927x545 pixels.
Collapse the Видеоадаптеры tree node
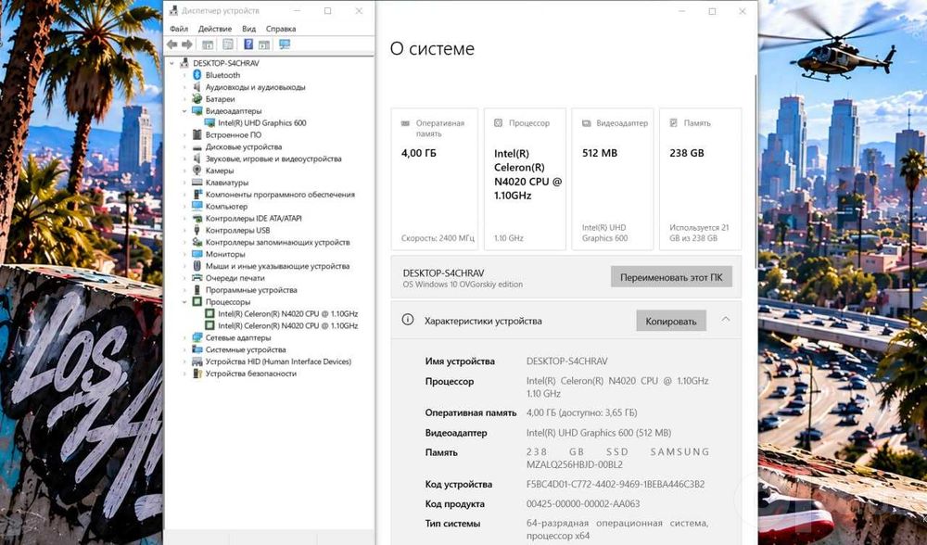(184, 110)
